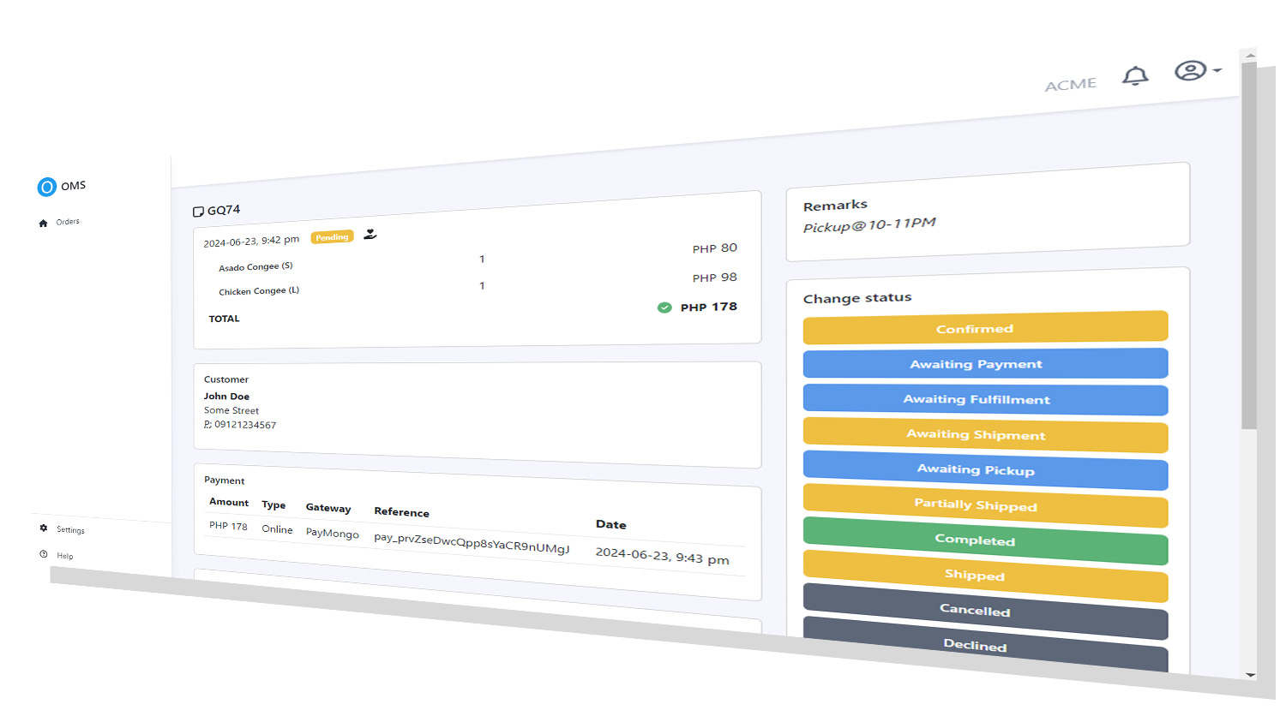Screen dimensions: 1286x728
Task: Click the Help question mark icon
Action: click(44, 554)
